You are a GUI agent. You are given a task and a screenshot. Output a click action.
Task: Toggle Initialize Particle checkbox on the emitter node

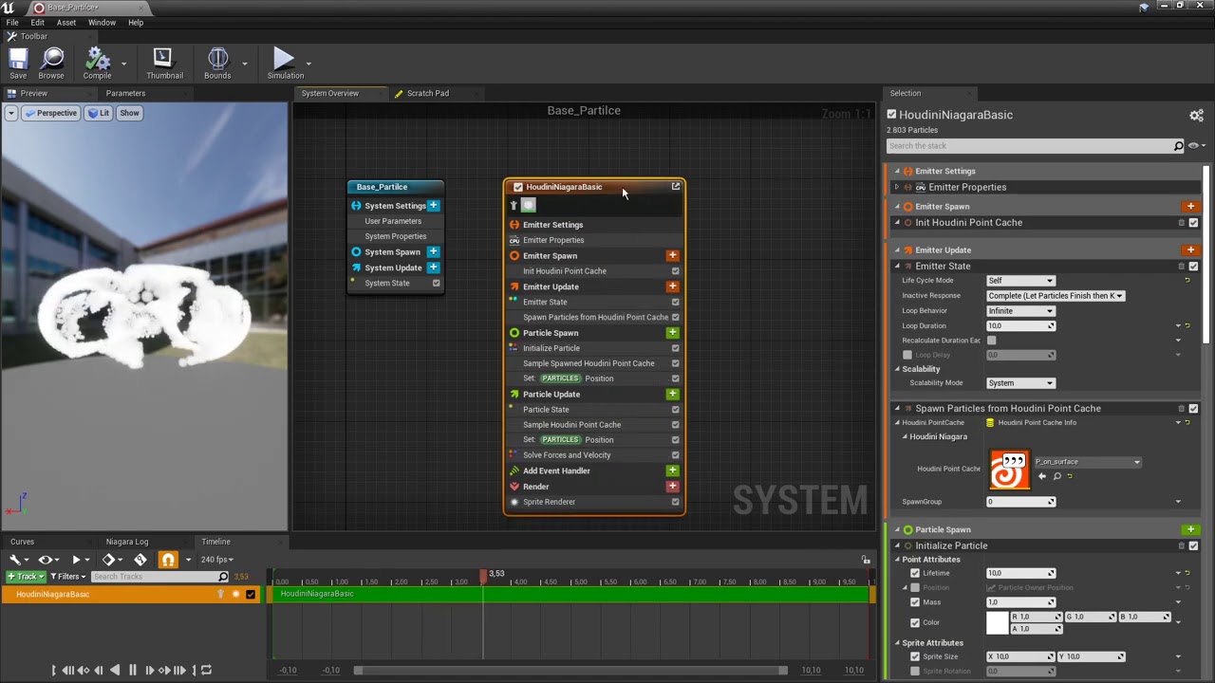click(x=675, y=348)
